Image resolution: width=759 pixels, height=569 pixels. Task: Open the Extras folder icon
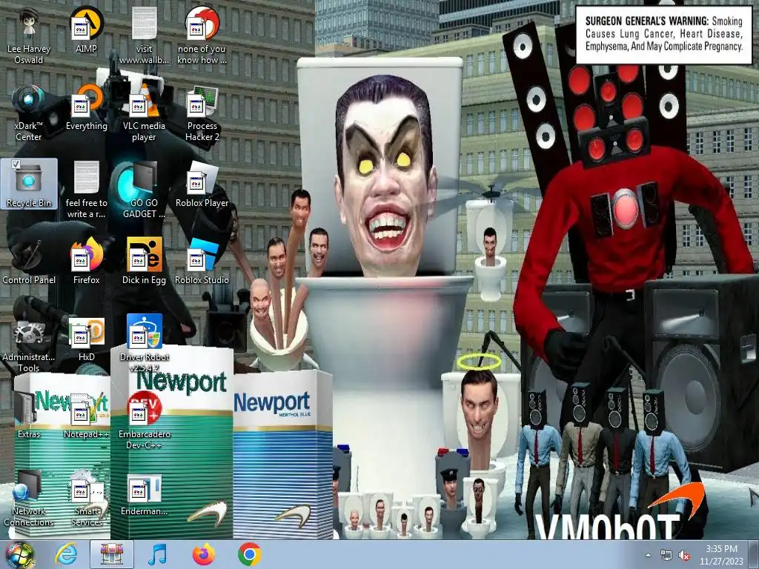pyautogui.click(x=29, y=415)
